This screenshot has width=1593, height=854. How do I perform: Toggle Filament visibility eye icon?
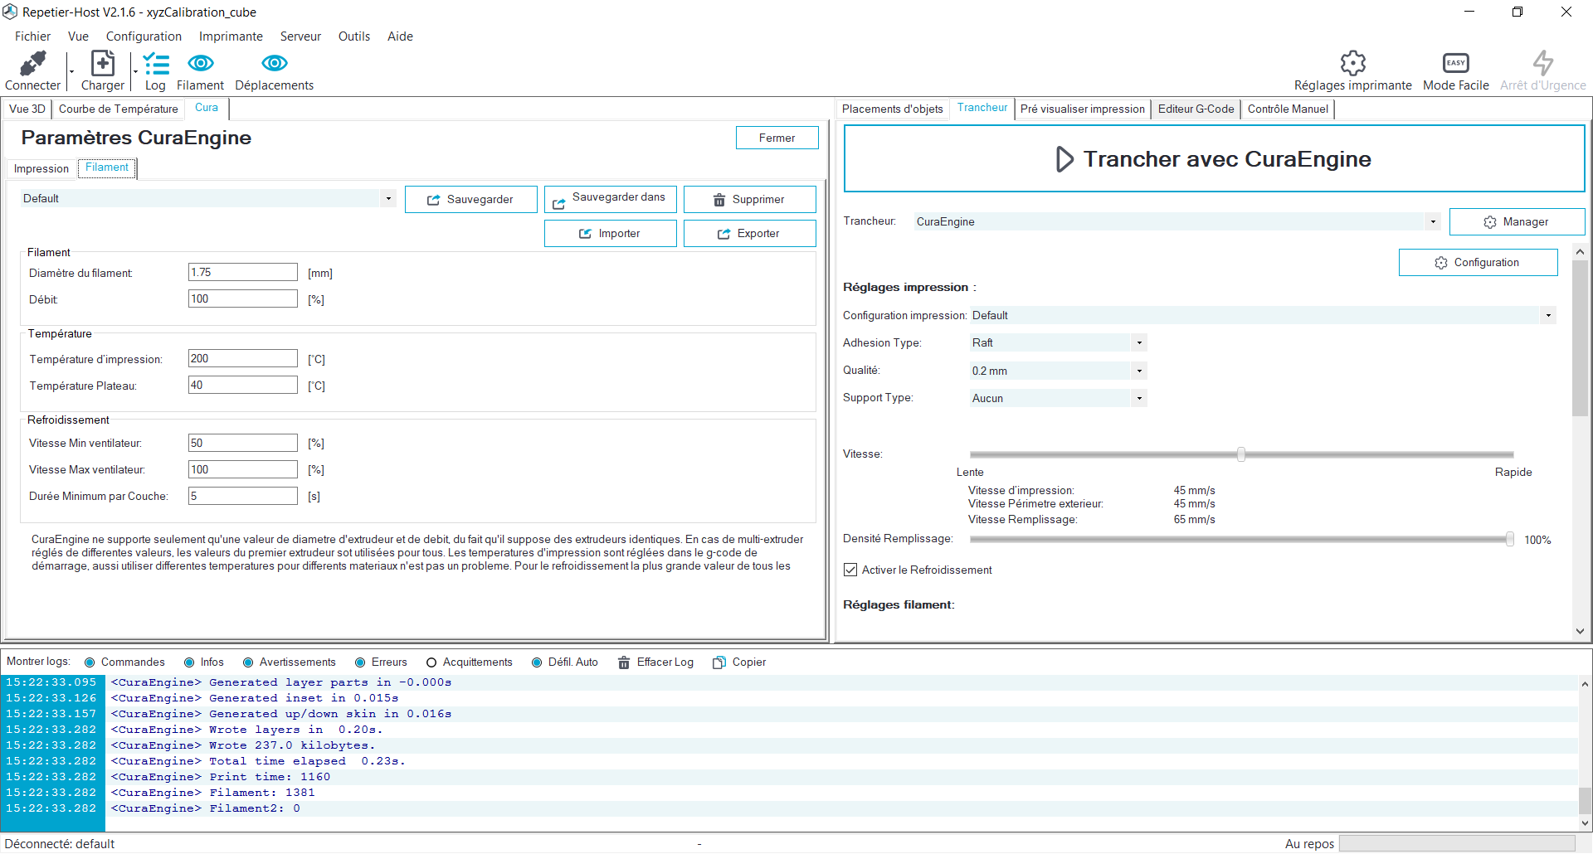(201, 63)
